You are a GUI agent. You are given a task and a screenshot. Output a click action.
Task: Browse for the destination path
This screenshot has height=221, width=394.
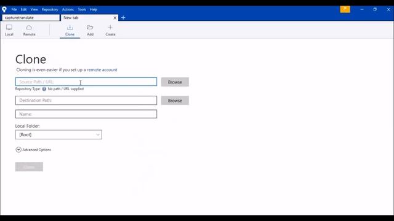(x=175, y=101)
